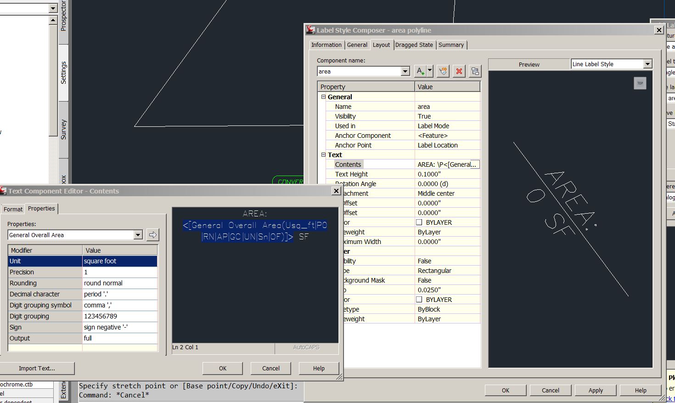Click the Copy Component icon in Label Style Composer
The height and width of the screenshot is (403, 675).
[442, 71]
